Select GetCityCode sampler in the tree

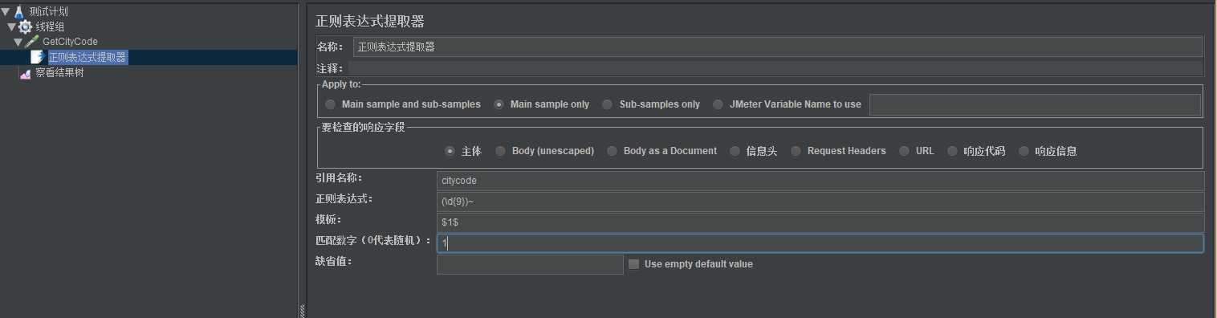pos(70,42)
